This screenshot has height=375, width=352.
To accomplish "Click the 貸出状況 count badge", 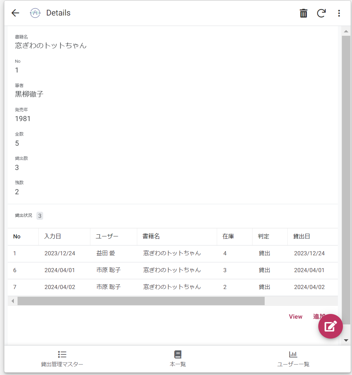I will (40, 216).
